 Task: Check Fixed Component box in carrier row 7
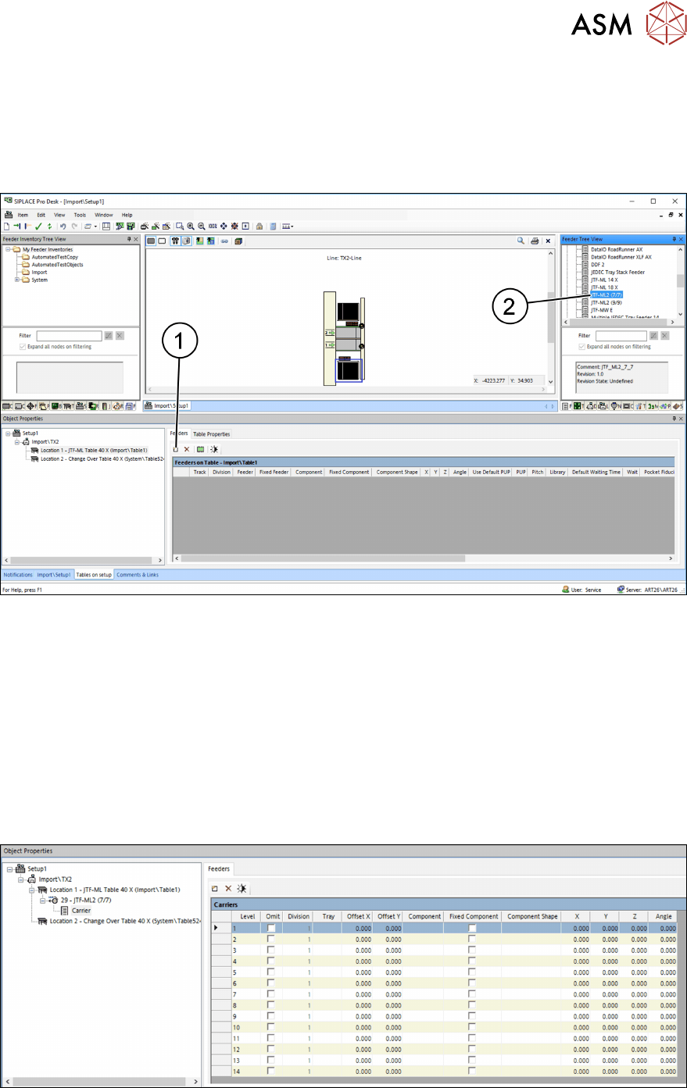pos(472,994)
